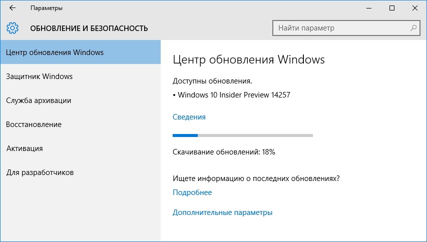Click the back arrow icon
Screen dimensions: 427x242
13,8
